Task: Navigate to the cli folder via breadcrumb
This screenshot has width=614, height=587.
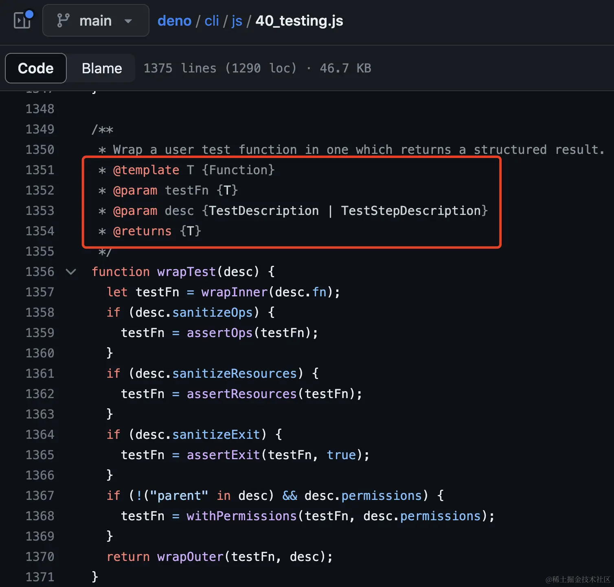Action: (x=211, y=21)
